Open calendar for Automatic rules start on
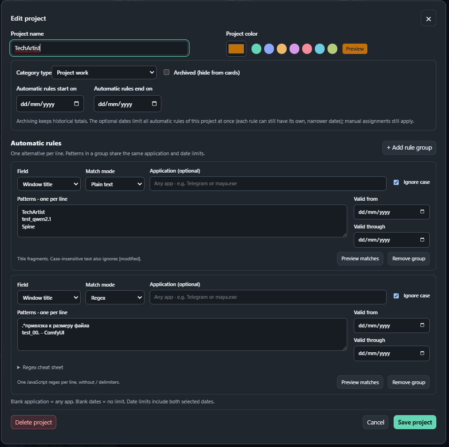The width and height of the screenshot is (449, 447). [x=76, y=104]
